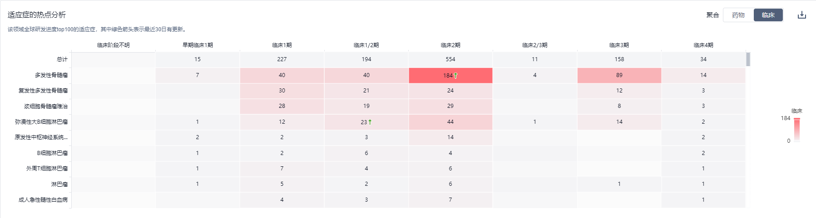Click the color legend gradient bar

coord(797,130)
